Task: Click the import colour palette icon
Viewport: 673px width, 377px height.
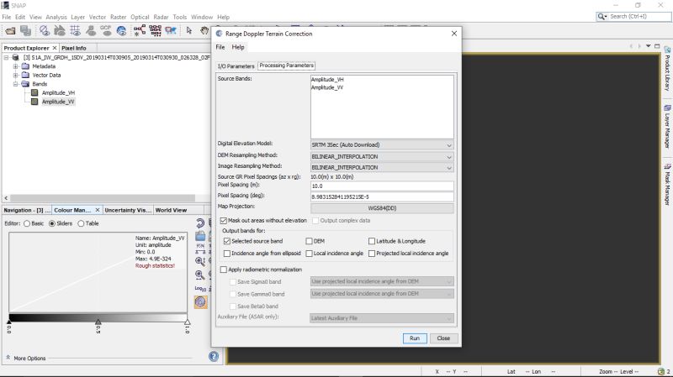Action: pyautogui.click(x=200, y=236)
